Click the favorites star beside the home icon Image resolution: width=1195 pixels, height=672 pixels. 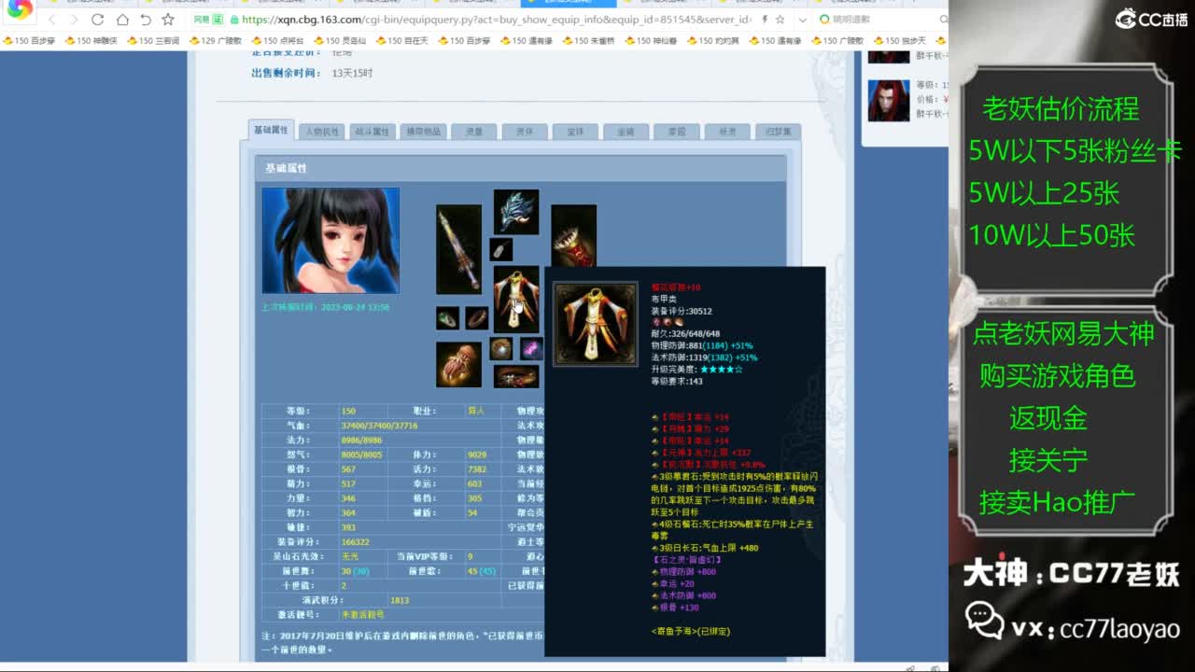[168, 20]
